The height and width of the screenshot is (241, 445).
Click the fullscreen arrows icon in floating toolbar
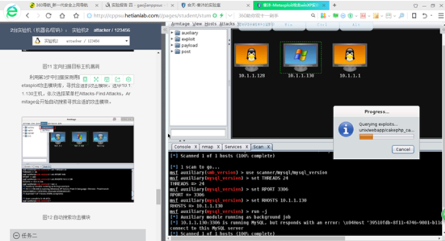[96, 79]
